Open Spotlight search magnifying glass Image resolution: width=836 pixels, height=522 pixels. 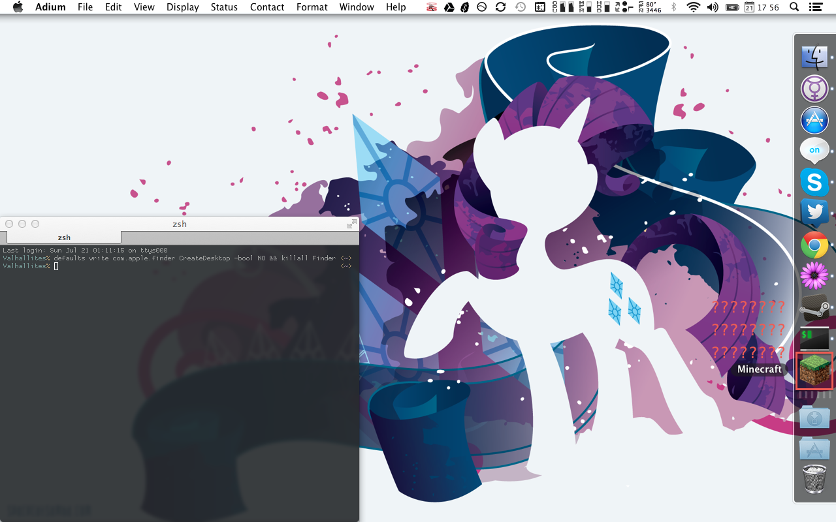point(794,7)
